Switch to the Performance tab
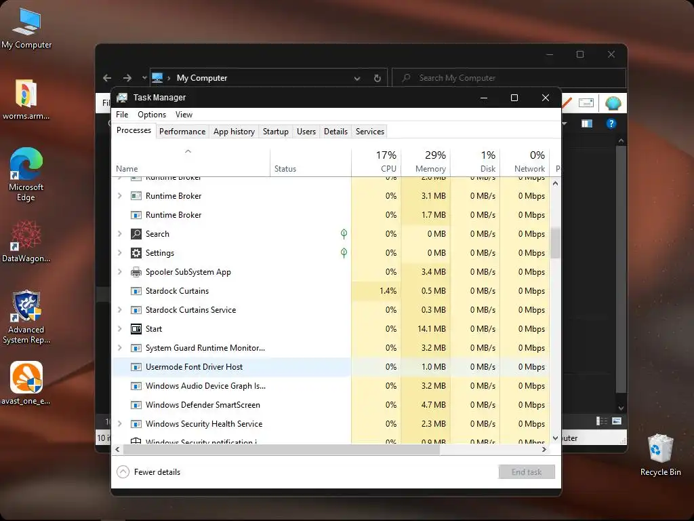The width and height of the screenshot is (694, 521). click(182, 132)
